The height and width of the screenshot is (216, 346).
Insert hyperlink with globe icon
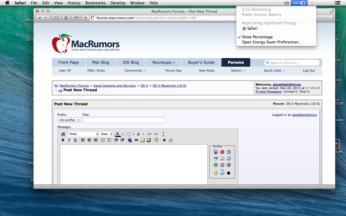(x=130, y=140)
